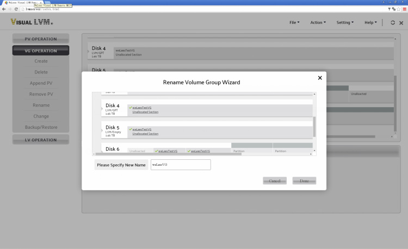This screenshot has height=249, width=408.
Task: Click the Cancel button in the wizard
Action: 275,180
